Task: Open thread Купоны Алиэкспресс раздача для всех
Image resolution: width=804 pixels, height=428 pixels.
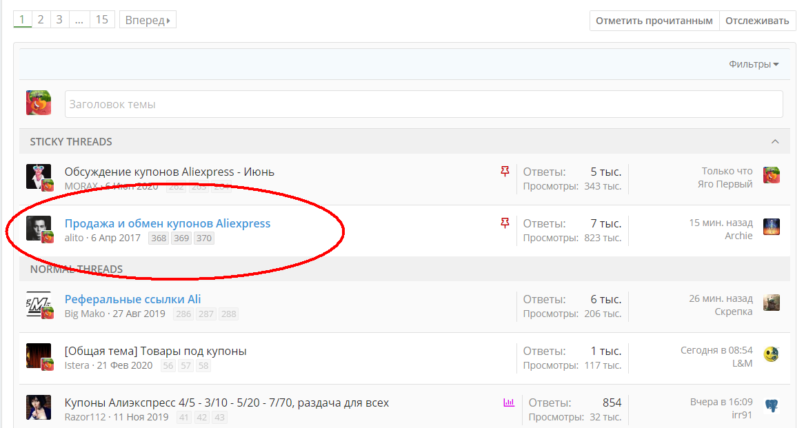Action: pyautogui.click(x=227, y=403)
